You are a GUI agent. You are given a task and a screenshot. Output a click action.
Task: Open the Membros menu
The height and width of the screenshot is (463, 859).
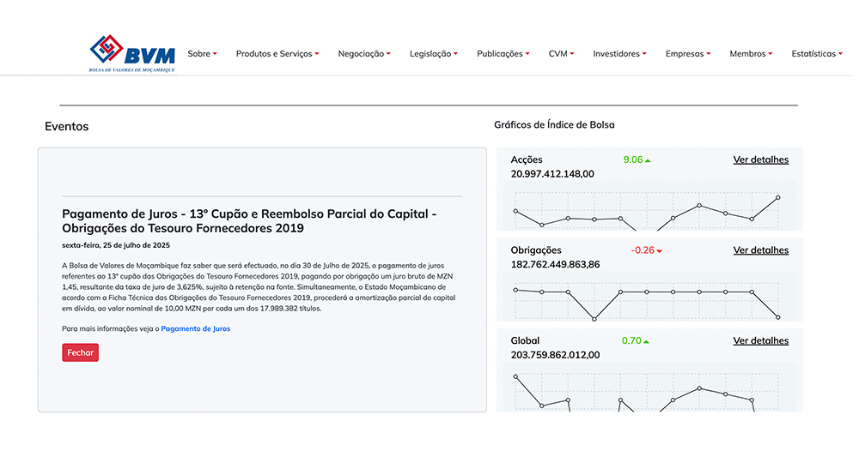pyautogui.click(x=750, y=54)
